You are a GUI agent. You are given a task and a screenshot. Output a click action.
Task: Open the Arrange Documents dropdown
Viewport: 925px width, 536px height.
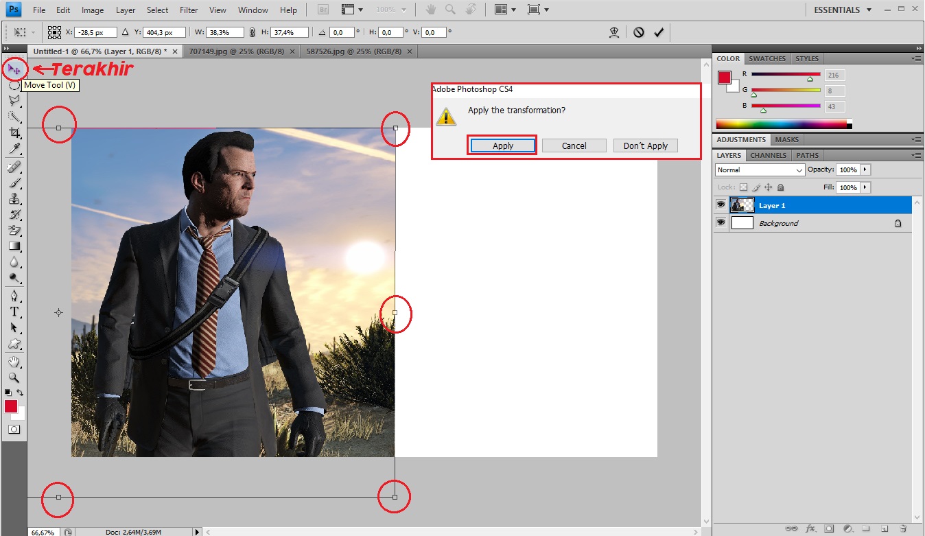[x=506, y=10]
